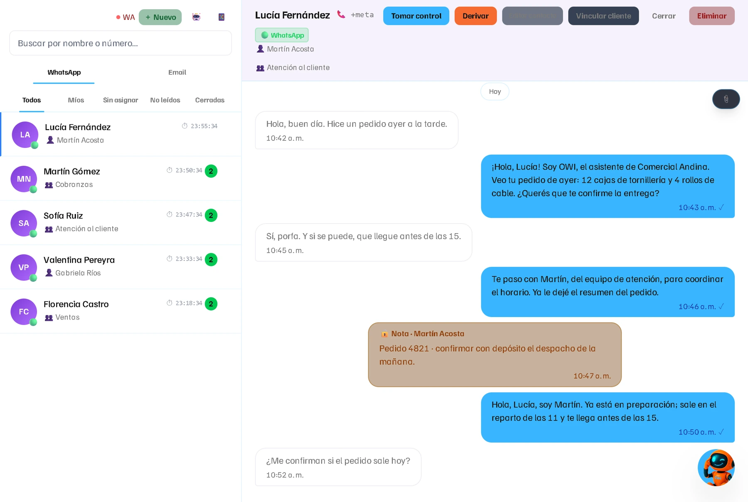Click Vincular cliente button
Image resolution: width=748 pixels, height=502 pixels.
coord(603,16)
